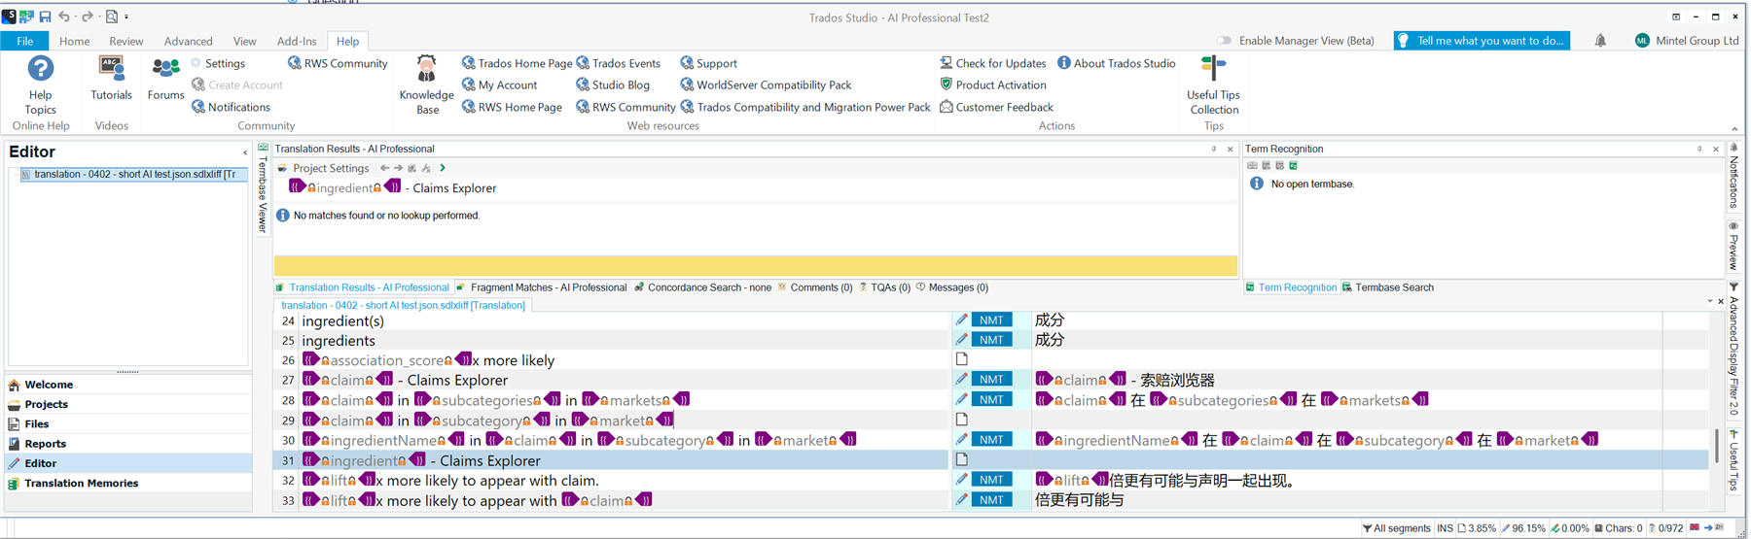Open Project Settings in Translation Results

[x=323, y=168]
